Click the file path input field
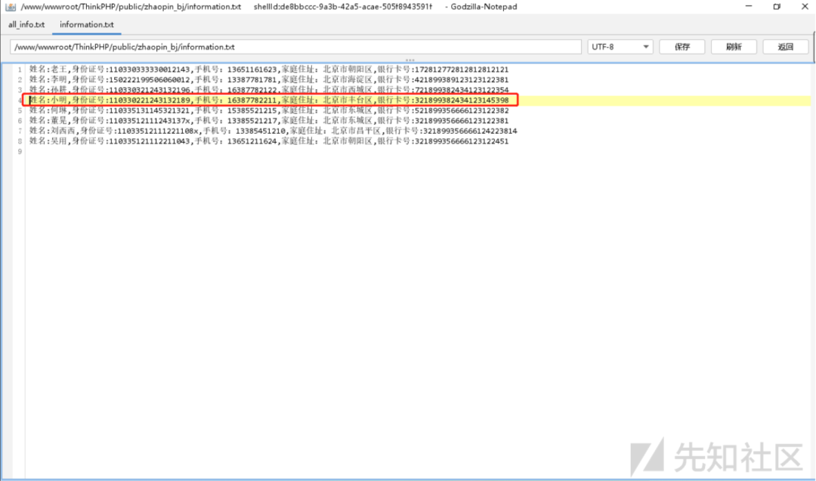This screenshot has width=816, height=481. coord(295,47)
